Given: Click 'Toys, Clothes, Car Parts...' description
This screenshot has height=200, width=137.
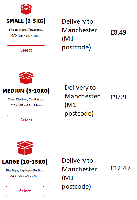Looking at the screenshot, I should 26,99.
